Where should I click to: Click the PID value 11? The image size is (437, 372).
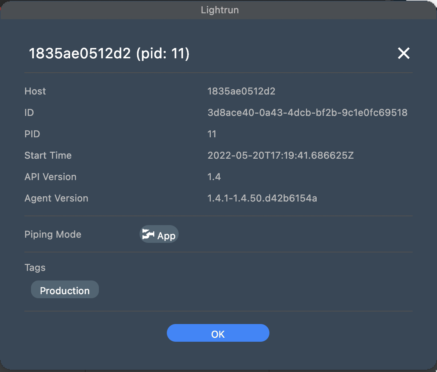pos(212,134)
